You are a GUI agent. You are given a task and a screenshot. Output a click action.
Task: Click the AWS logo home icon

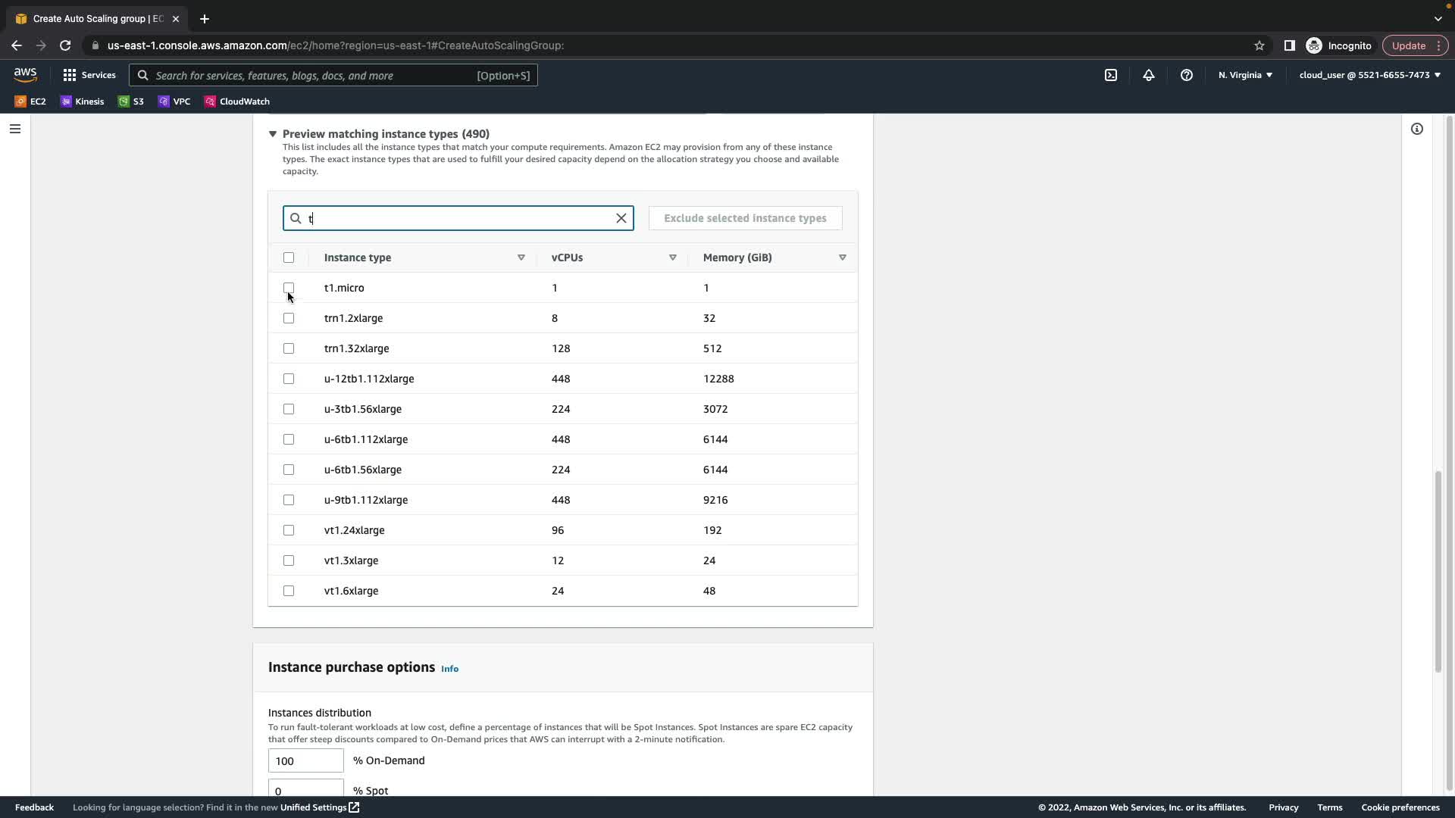click(x=25, y=74)
